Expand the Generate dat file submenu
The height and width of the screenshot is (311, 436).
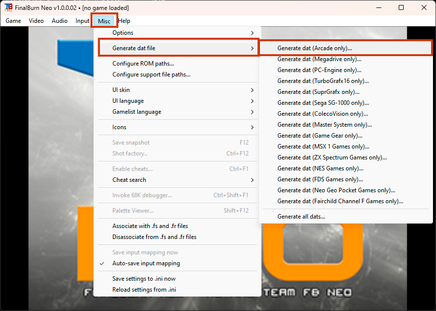pos(177,48)
